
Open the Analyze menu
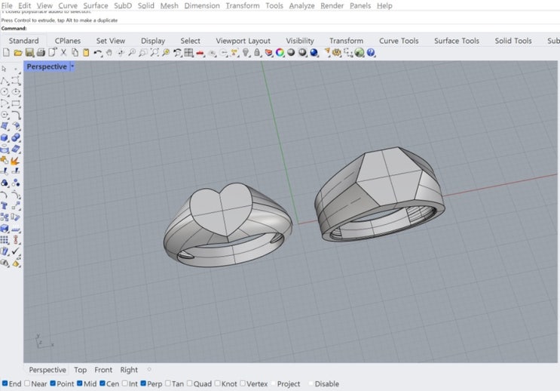tap(301, 5)
